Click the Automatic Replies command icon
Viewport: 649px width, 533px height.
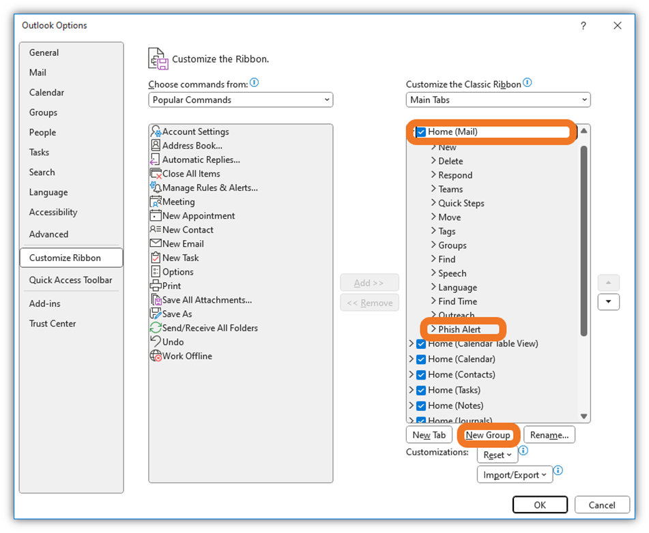(155, 159)
